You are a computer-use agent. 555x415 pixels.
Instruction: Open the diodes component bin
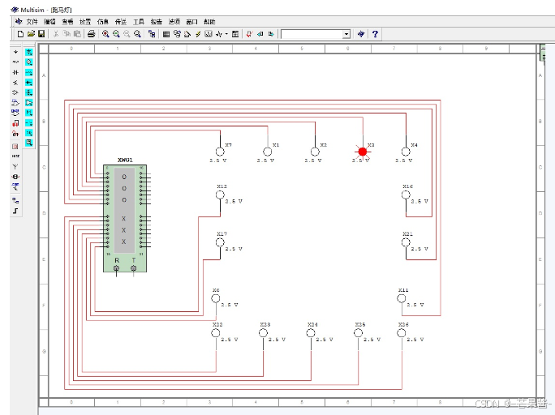[x=15, y=72]
